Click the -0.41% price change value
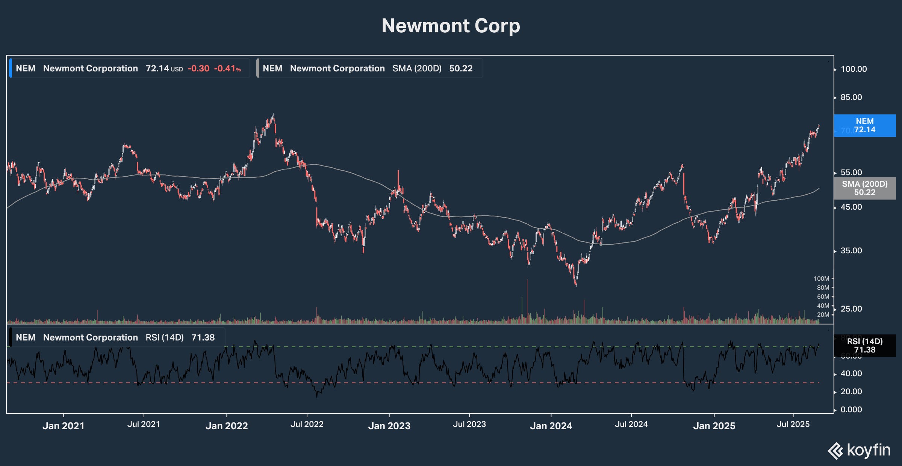Viewport: 902px width, 466px height. coord(227,68)
